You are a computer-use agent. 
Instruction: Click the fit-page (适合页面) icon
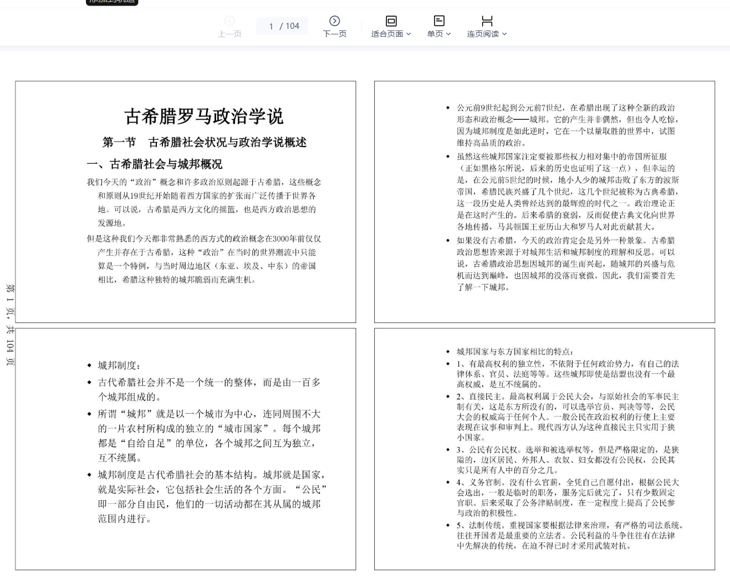391,21
